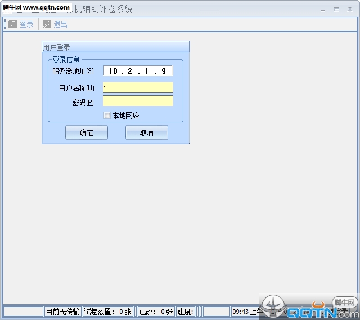Viewport: 360px width, 320px height.
Task: Click the 速度 status bar entry
Action: pyautogui.click(x=185, y=312)
